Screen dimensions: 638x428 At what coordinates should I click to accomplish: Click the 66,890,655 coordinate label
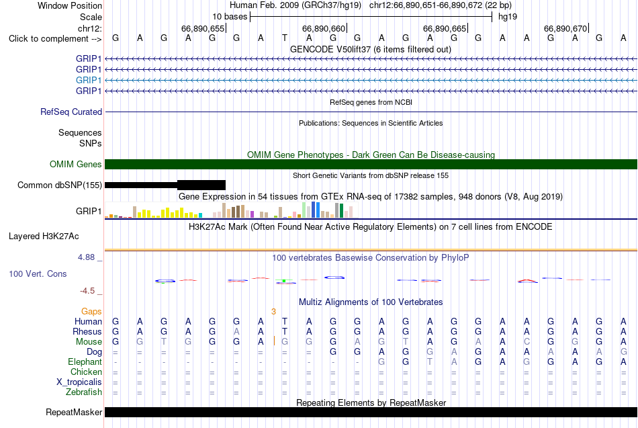tap(203, 28)
